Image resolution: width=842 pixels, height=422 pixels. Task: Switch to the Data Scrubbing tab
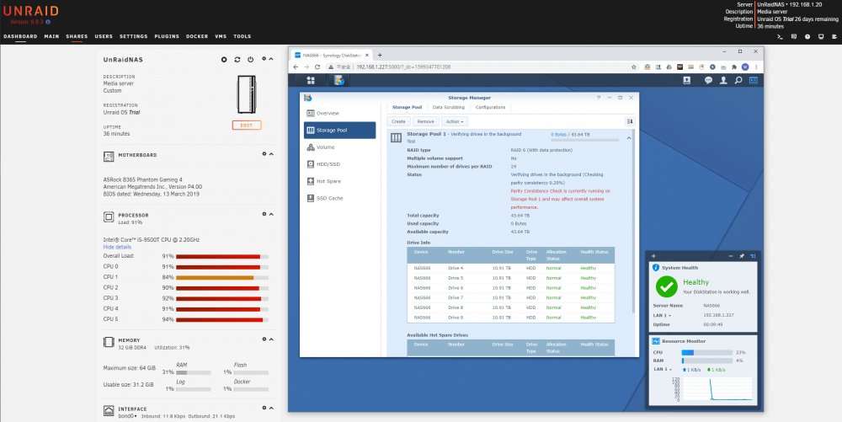pyautogui.click(x=449, y=107)
